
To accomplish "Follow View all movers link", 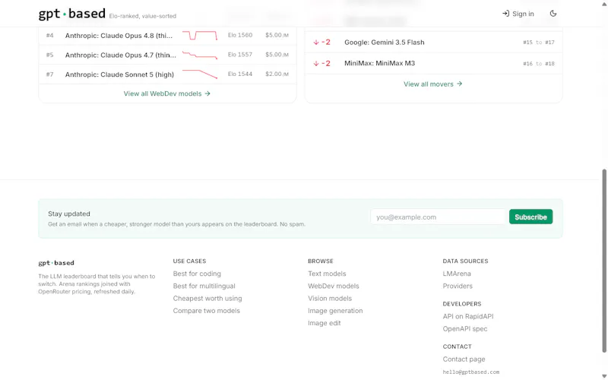I will 432,84.
